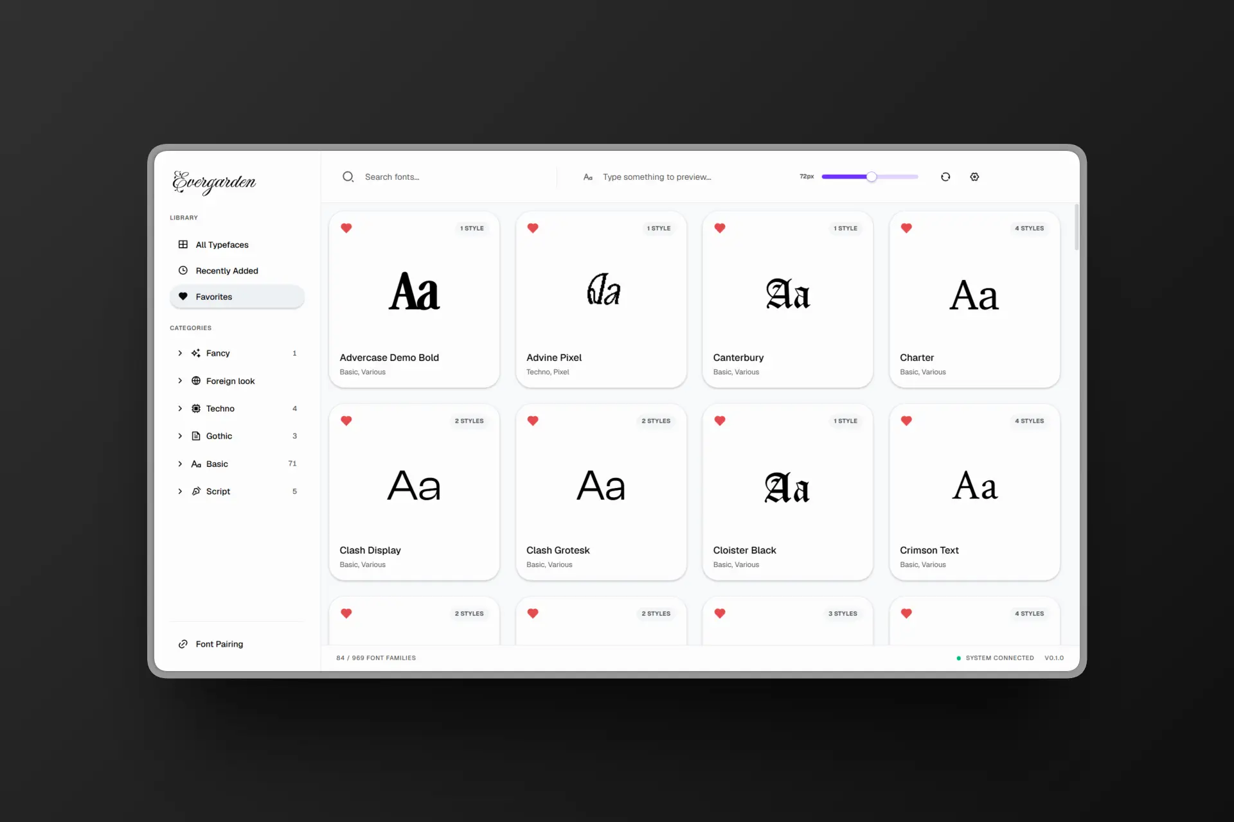Expand the Script category chevron
Screen dimensions: 1234x822
point(180,491)
